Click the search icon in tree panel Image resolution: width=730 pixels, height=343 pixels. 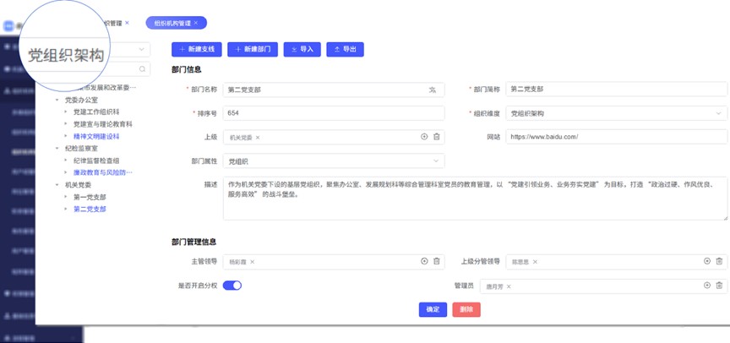coord(143,69)
